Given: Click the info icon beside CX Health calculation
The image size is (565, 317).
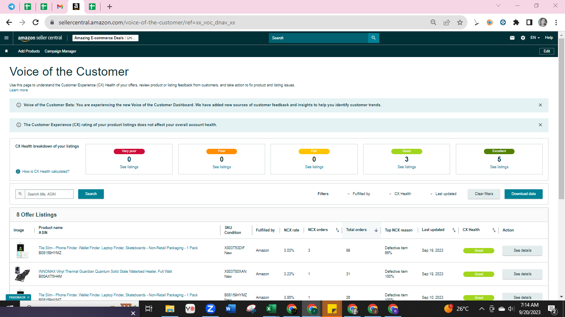Looking at the screenshot, I should [18, 172].
